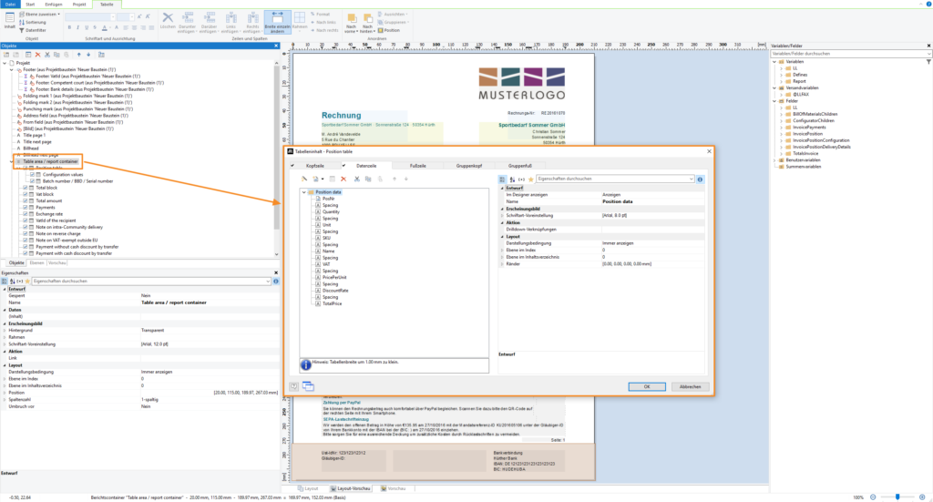Click the zoom slider in the status bar
The width and height of the screenshot is (933, 502).
point(897,497)
